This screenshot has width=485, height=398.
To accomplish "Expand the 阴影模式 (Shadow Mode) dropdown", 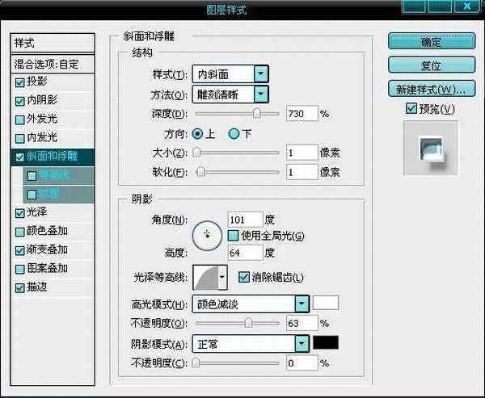I will click(x=302, y=344).
